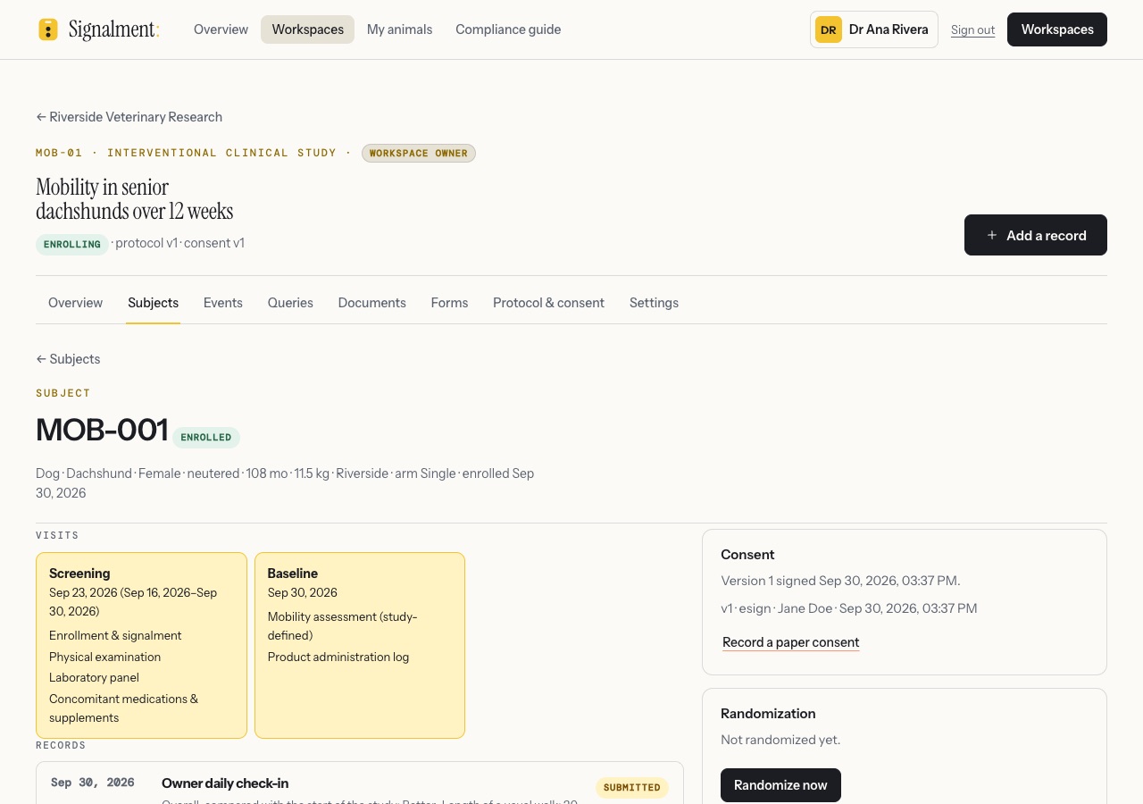Click Laboratory panel in Screening card
The height and width of the screenshot is (804, 1143).
coord(94,678)
